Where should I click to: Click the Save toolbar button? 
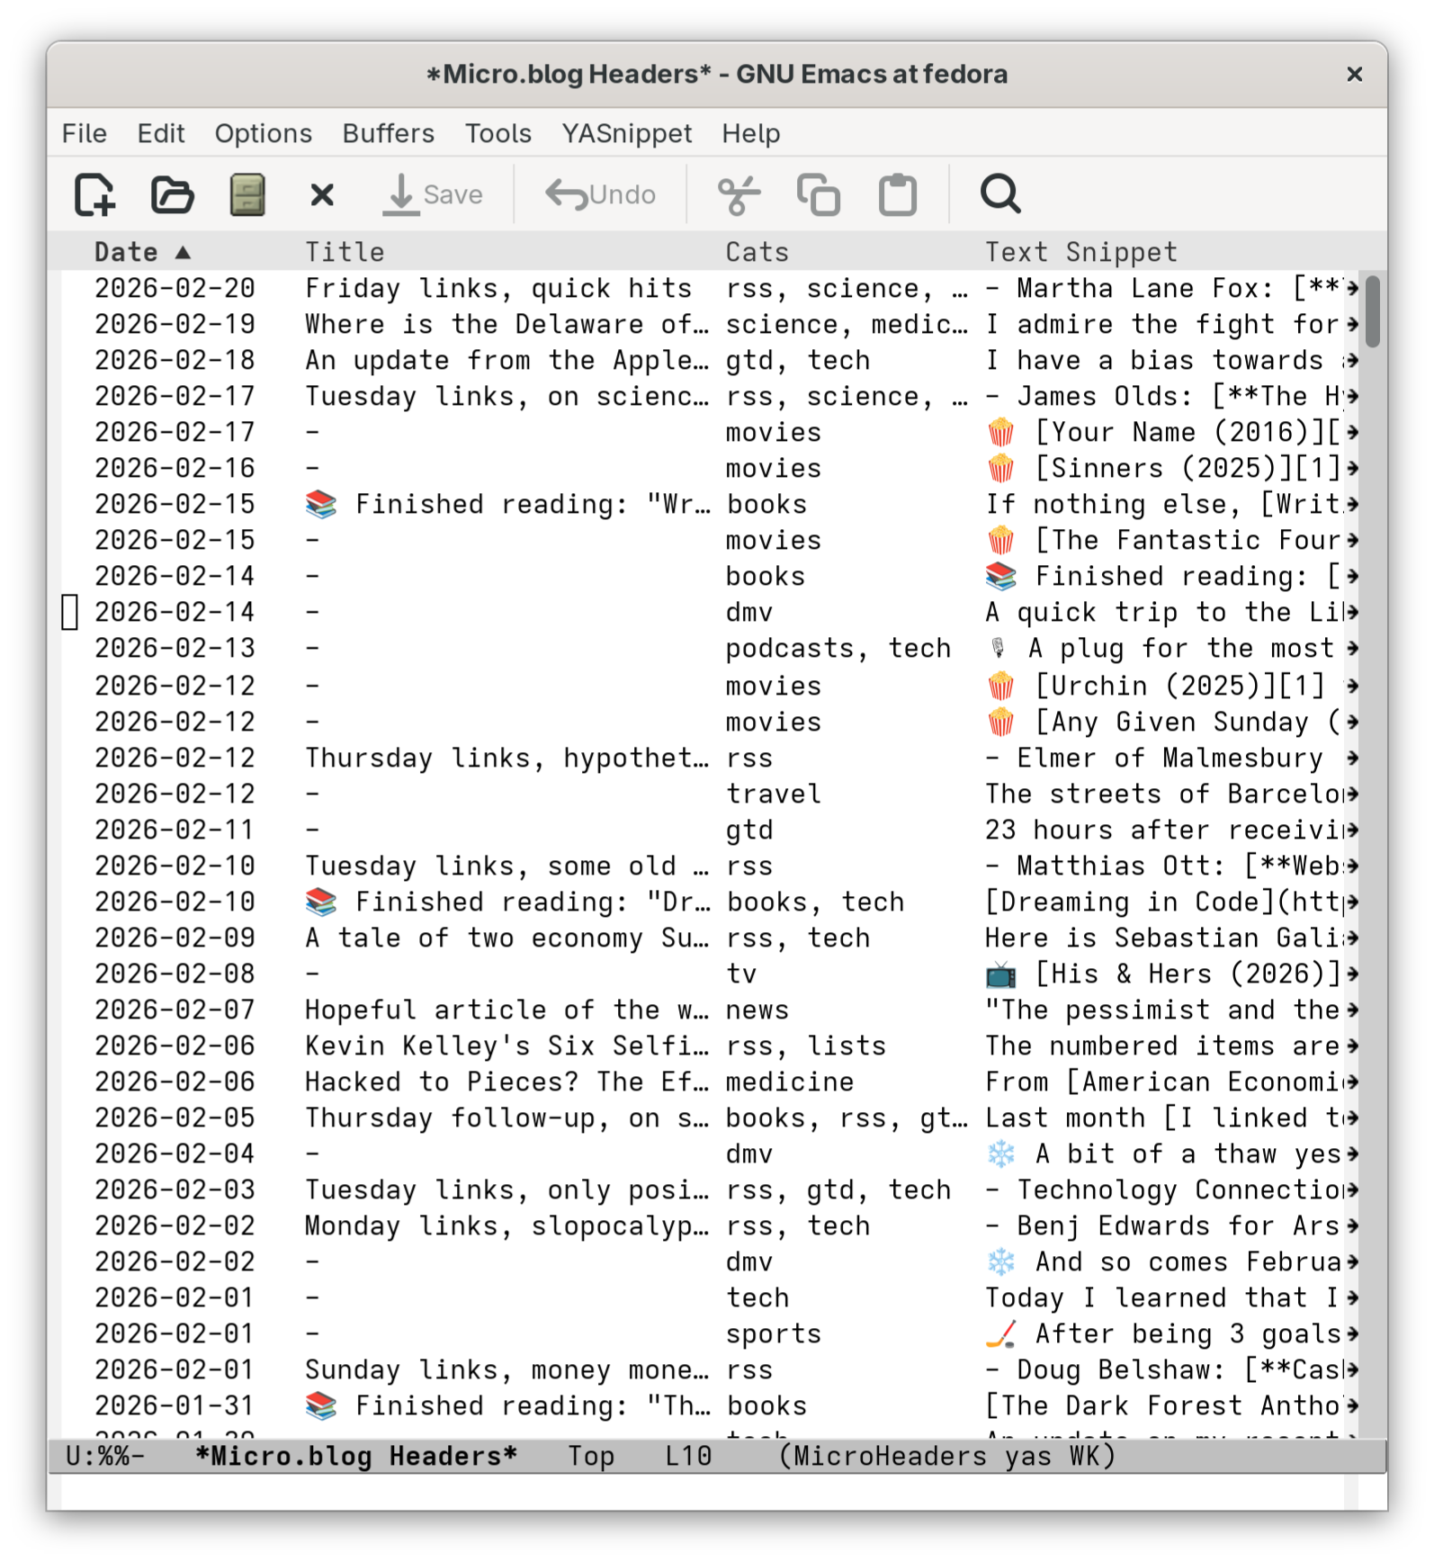coord(434,194)
